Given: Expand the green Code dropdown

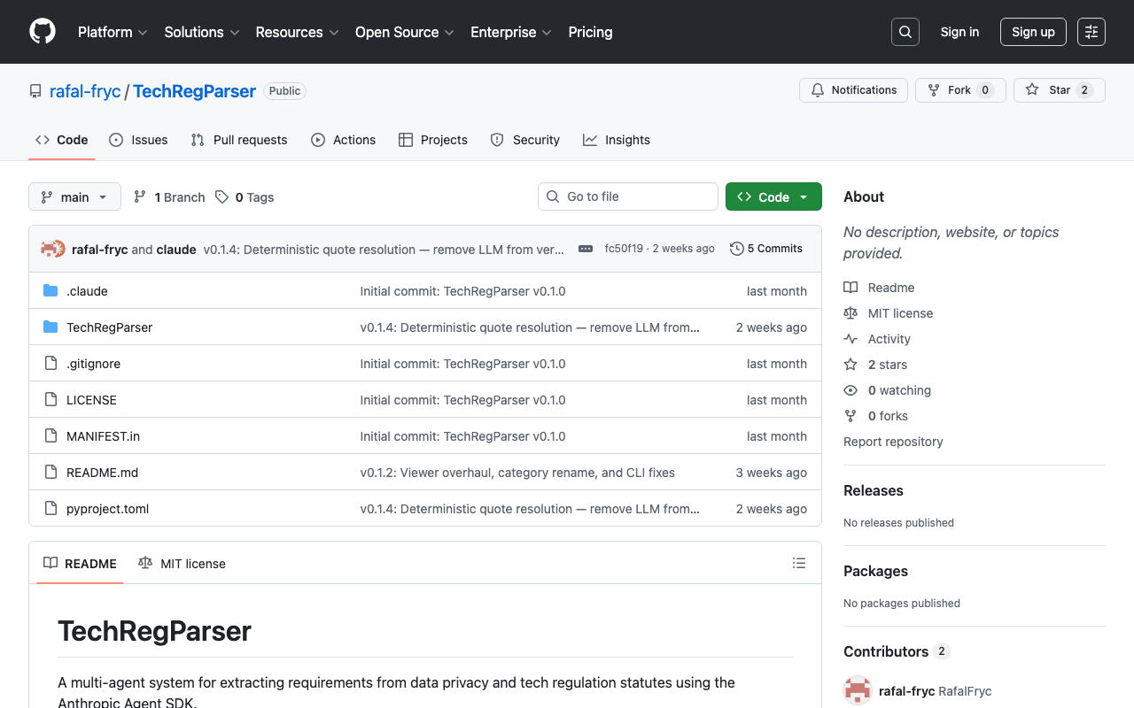Looking at the screenshot, I should (x=773, y=196).
